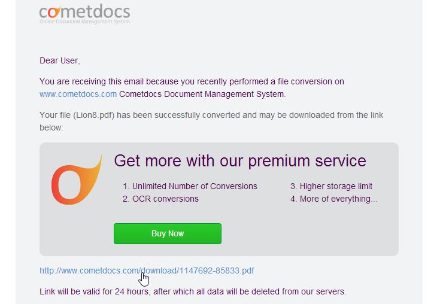Viewport: 446px width, 304px height.
Task: Click the word 'below:' before the banner
Action: click(x=51, y=127)
